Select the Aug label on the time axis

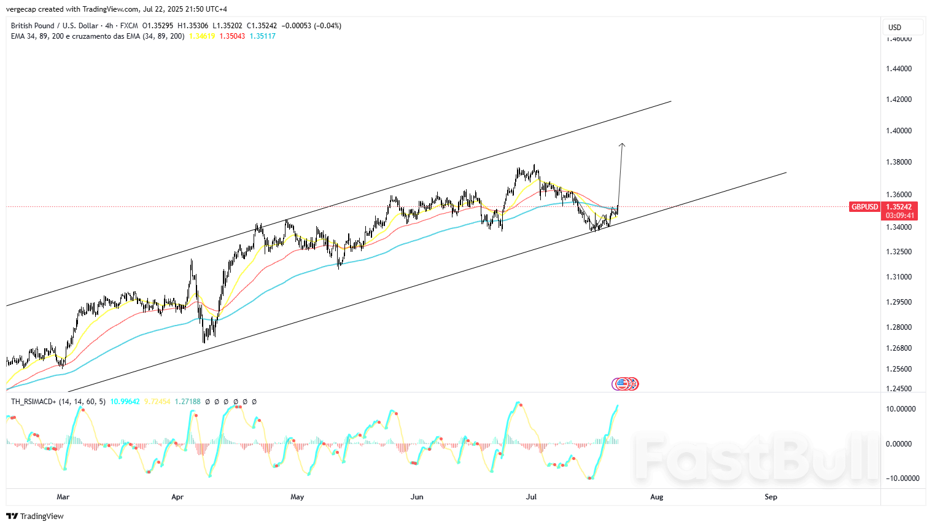(656, 497)
